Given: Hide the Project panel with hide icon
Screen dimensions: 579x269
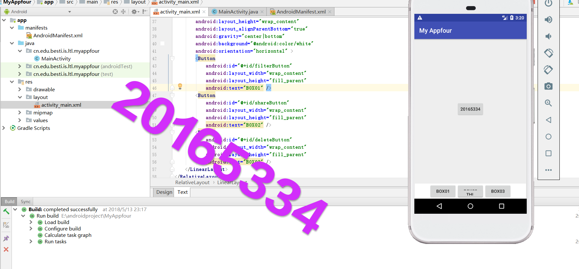Looking at the screenshot, I should 145,12.
